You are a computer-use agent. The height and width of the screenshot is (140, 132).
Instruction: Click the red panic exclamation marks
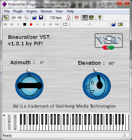77,17
